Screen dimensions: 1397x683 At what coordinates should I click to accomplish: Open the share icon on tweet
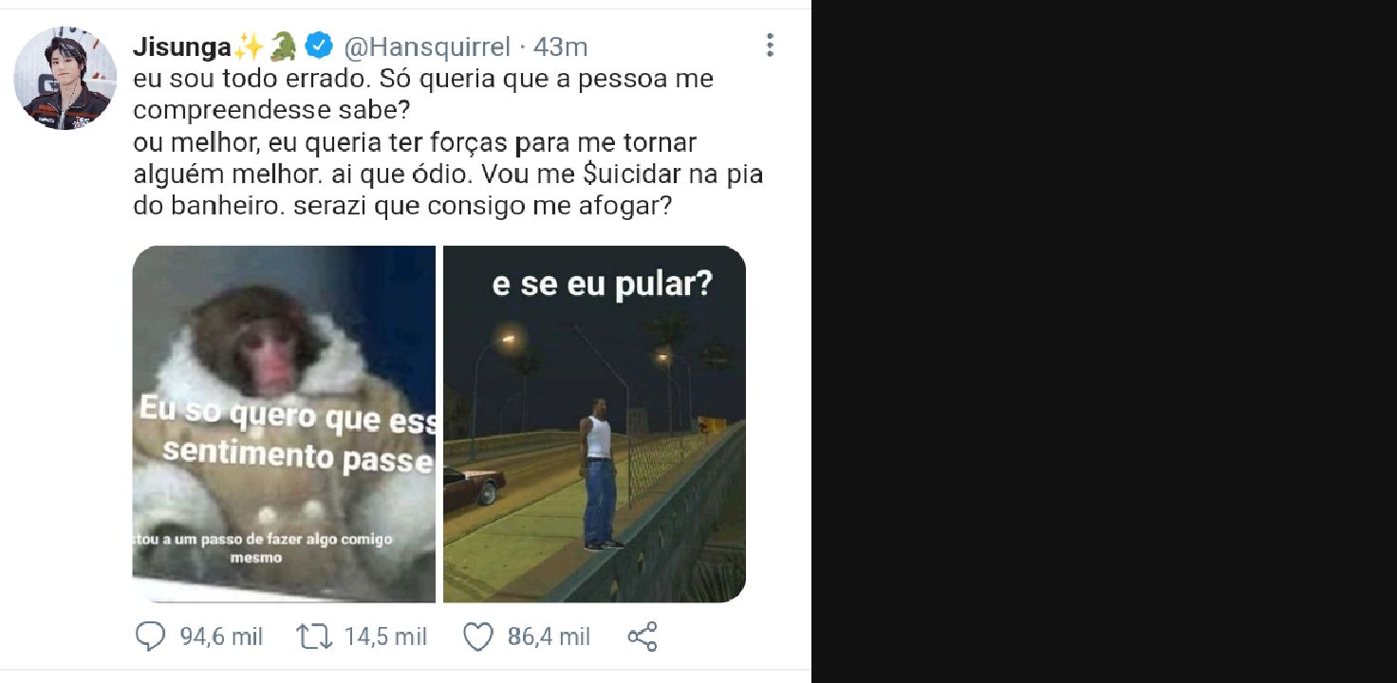643,637
